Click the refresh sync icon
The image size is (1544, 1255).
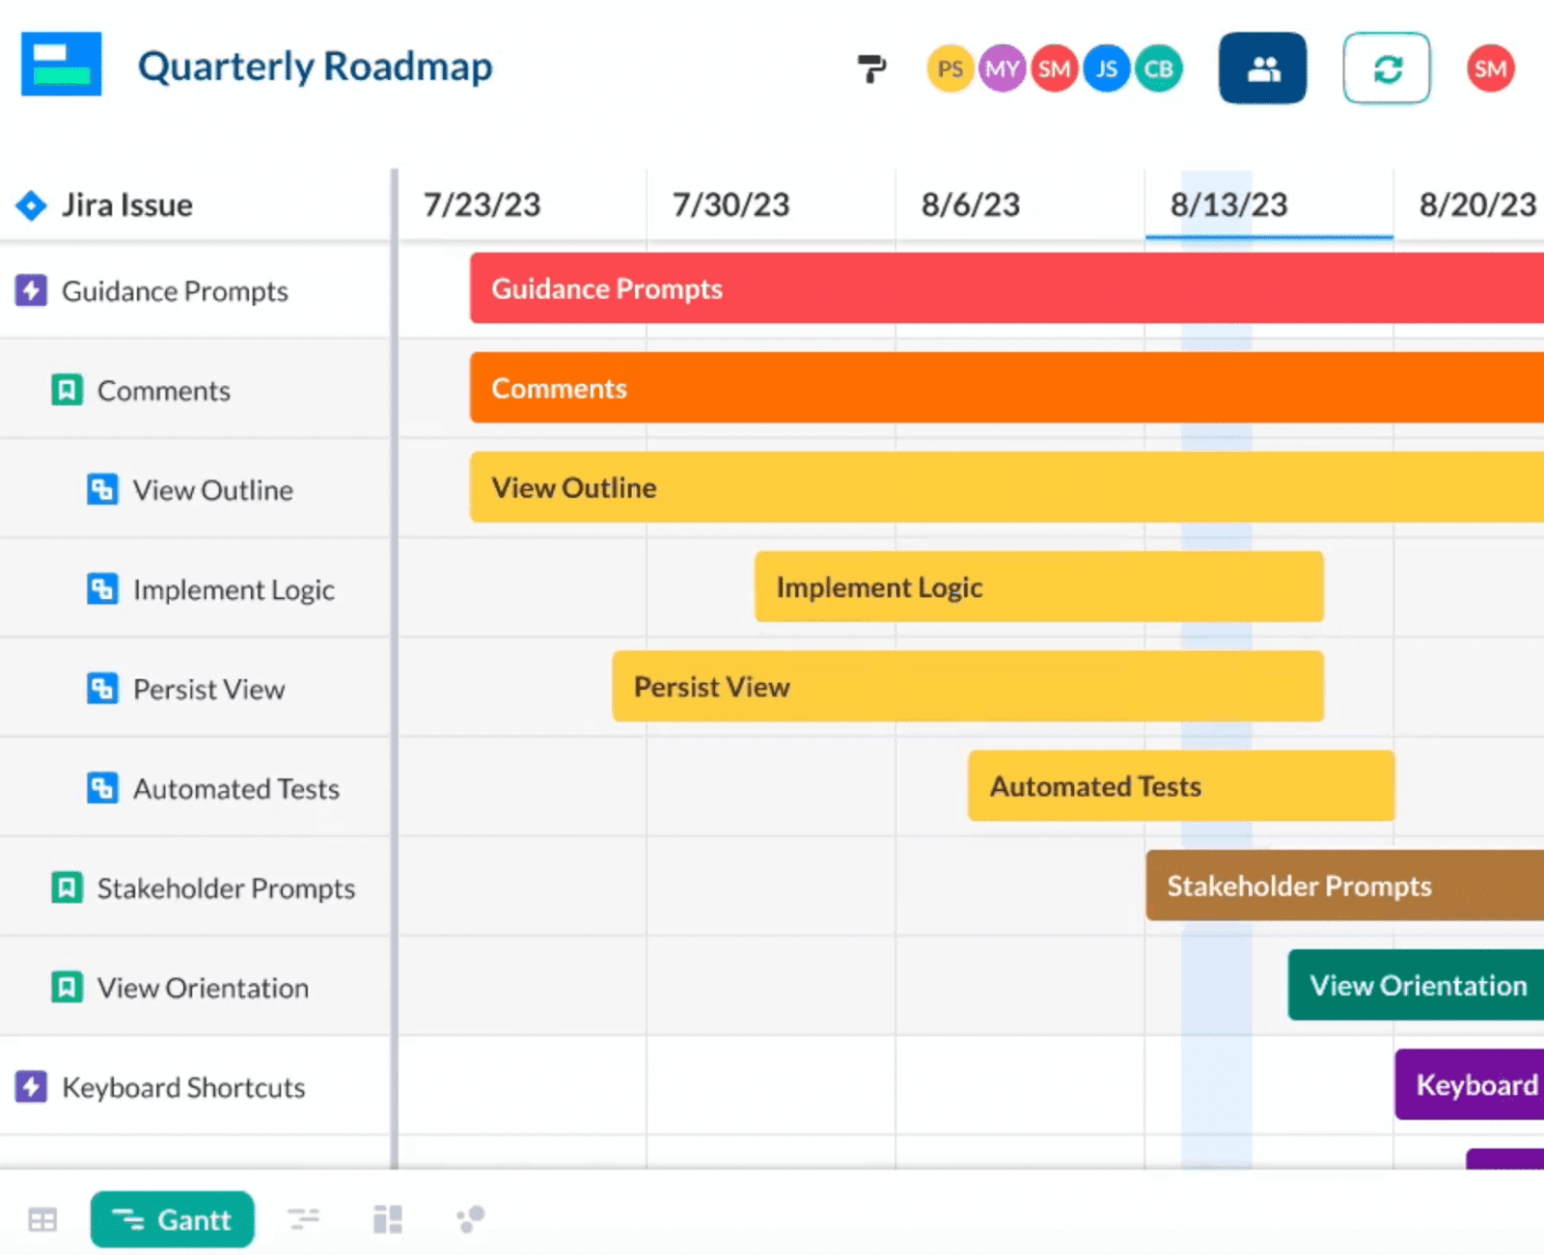[x=1387, y=68]
